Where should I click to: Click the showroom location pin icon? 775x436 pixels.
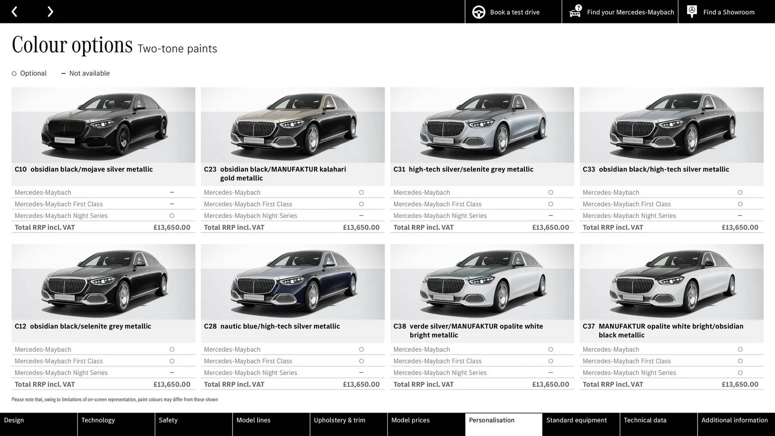pos(691,11)
